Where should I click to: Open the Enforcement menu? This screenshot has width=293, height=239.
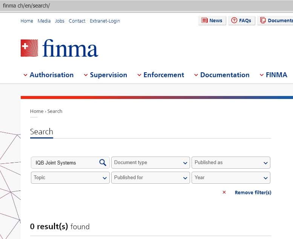(164, 75)
